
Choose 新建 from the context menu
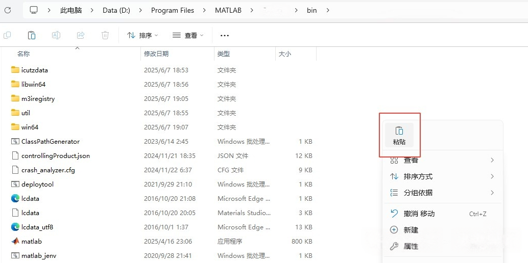443,230
